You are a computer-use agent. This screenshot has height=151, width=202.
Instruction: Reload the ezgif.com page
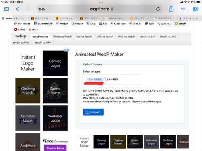click(x=158, y=9)
